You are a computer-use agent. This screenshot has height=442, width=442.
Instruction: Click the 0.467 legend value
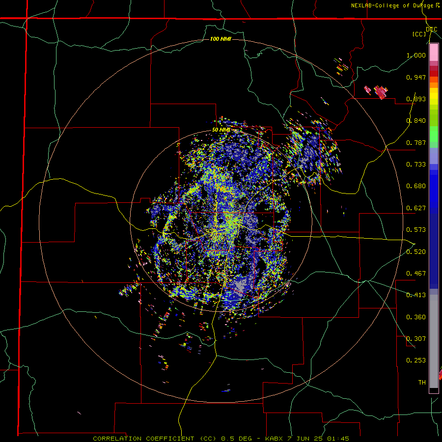coord(416,273)
